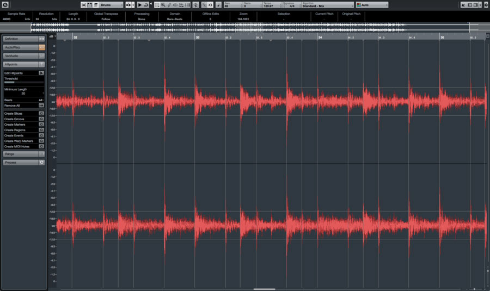490x291 pixels.
Task: Click the auto-scroll icon in the toolbar
Action: (128, 5)
